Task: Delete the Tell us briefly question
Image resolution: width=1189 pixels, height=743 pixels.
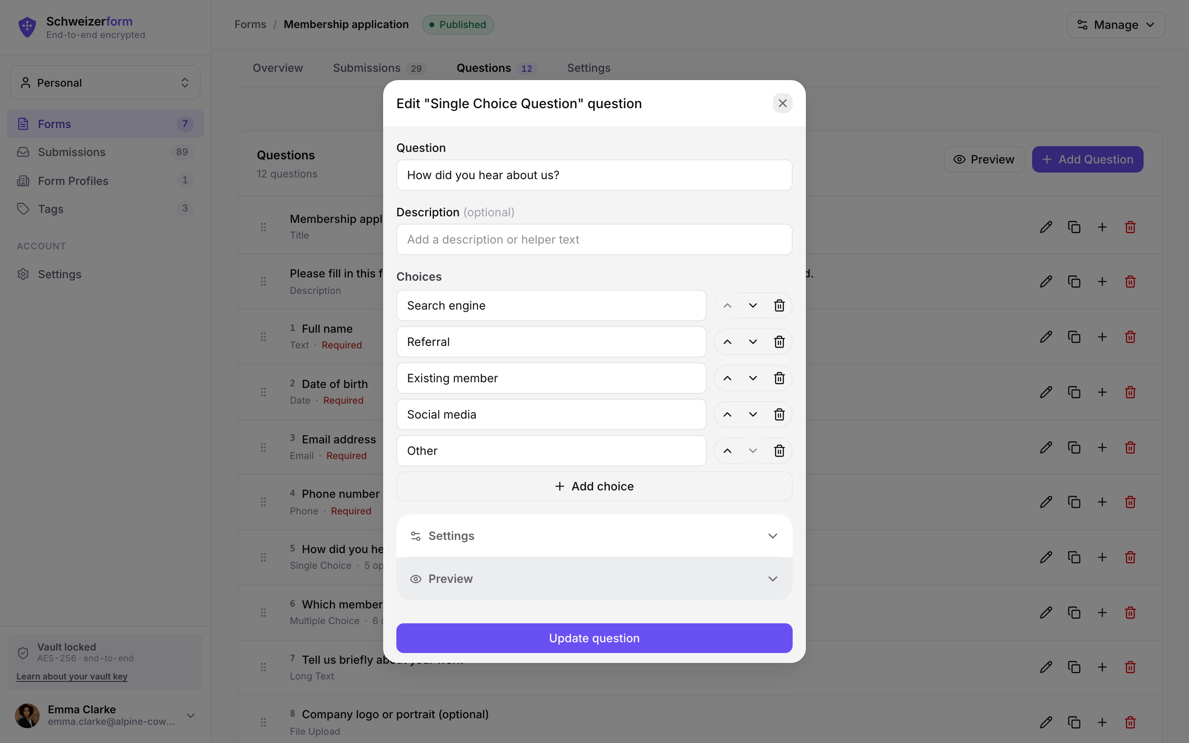Action: [x=1130, y=667]
